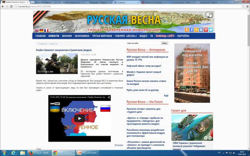The width and height of the screenshot is (250, 156).
Task: Open link Нефтяной обвал: кому выгодно?
Action: (144, 66)
